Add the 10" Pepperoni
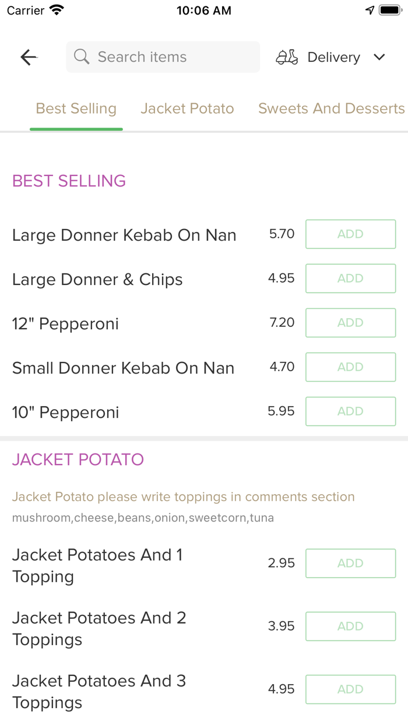The width and height of the screenshot is (408, 725). click(350, 411)
